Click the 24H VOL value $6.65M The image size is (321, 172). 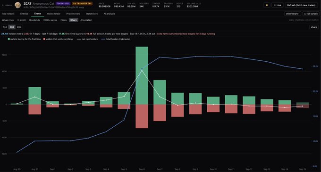pos(131,7)
